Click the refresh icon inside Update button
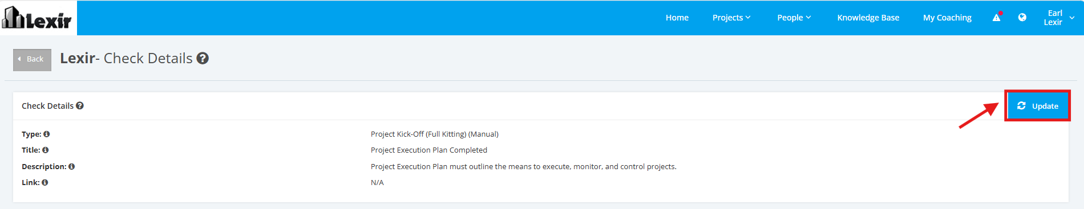Image resolution: width=1084 pixels, height=209 pixels. pos(1021,106)
